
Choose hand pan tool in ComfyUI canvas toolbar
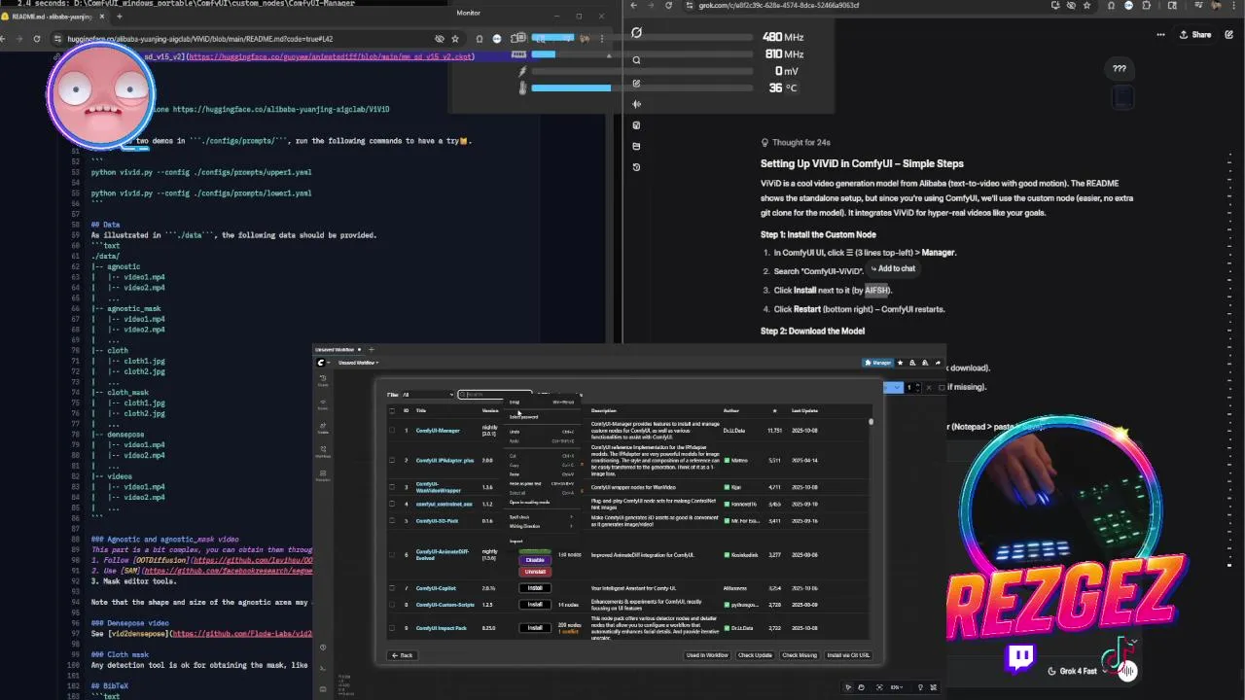[861, 686]
